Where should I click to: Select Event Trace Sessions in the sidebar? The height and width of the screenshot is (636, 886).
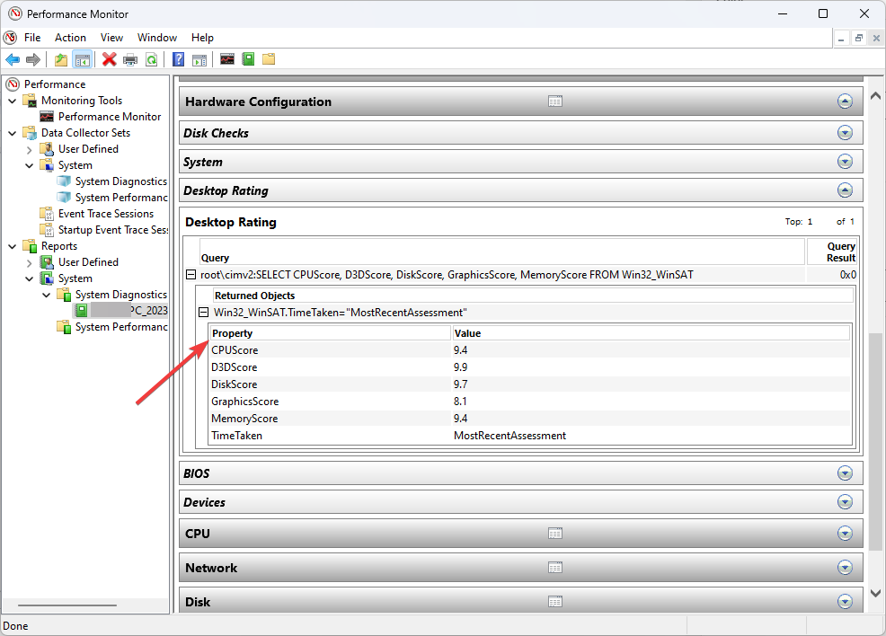click(x=107, y=213)
